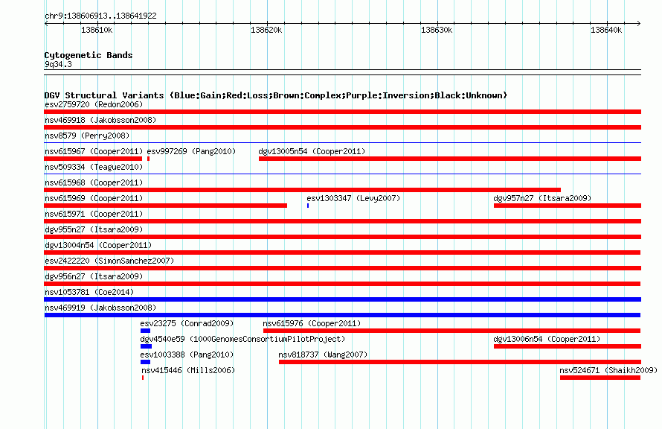Click nsv1053781 (Coe2014) label
The width and height of the screenshot is (662, 429).
[89, 292]
